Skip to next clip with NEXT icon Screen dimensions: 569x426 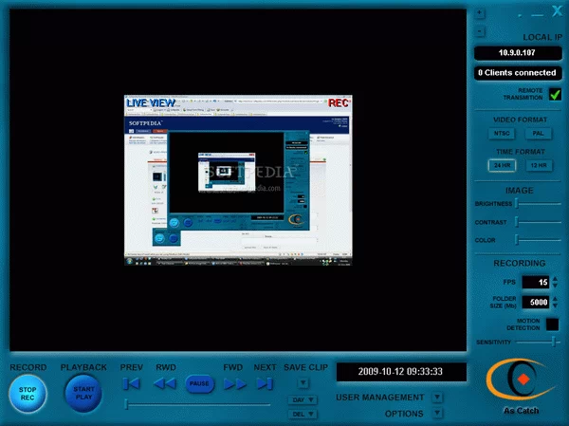pos(265,383)
